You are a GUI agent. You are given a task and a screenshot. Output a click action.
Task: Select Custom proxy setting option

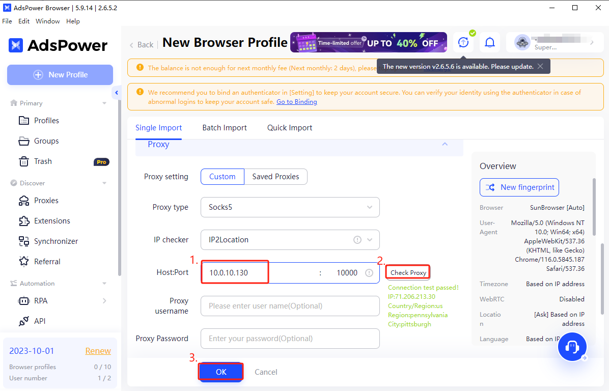point(222,177)
